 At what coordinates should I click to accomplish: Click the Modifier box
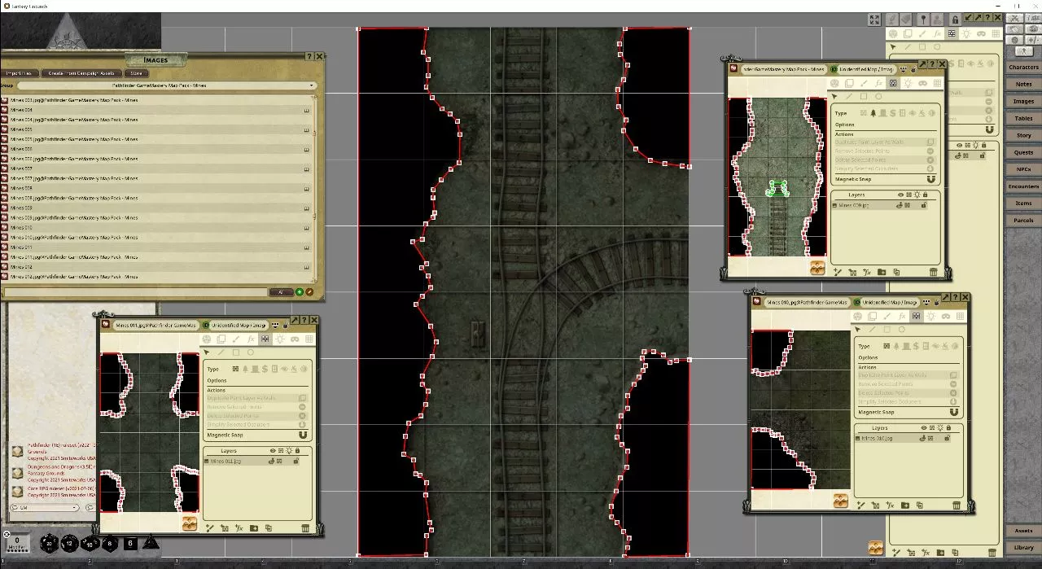coord(17,541)
